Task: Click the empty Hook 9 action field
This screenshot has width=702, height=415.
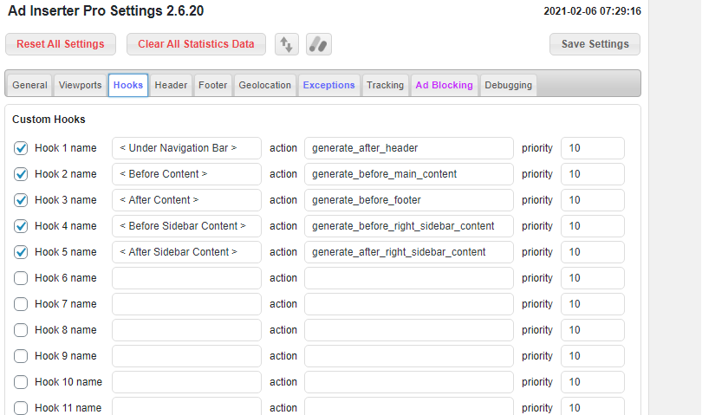Action: pos(409,356)
